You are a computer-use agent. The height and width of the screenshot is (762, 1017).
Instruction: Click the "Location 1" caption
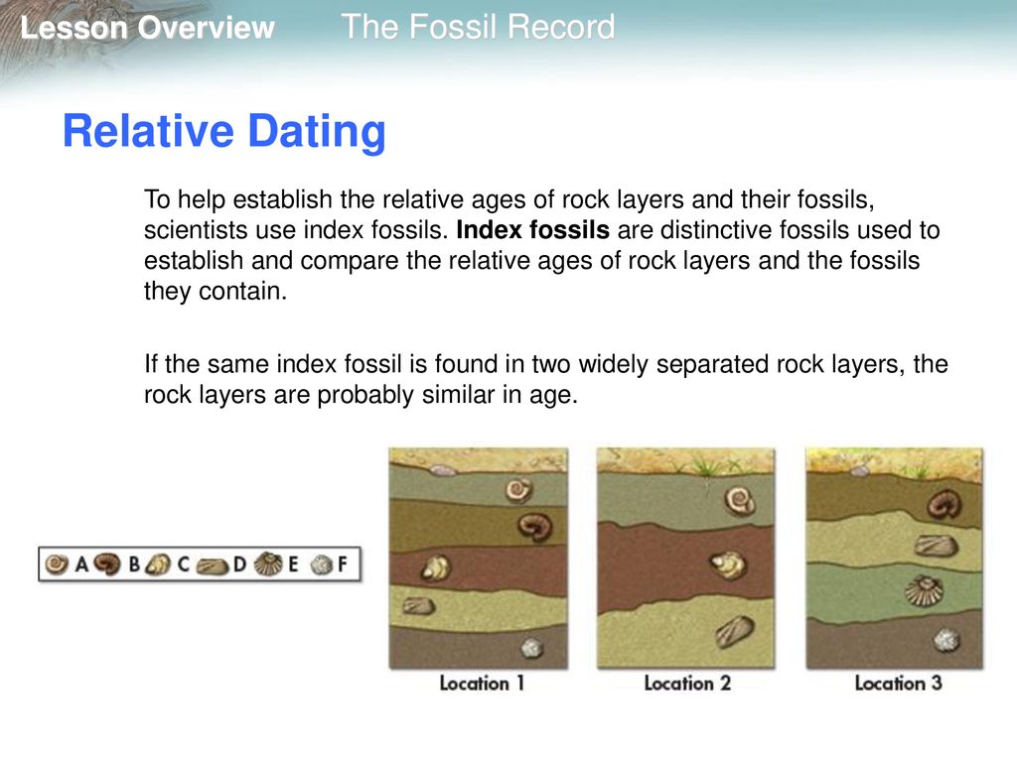pos(482,683)
